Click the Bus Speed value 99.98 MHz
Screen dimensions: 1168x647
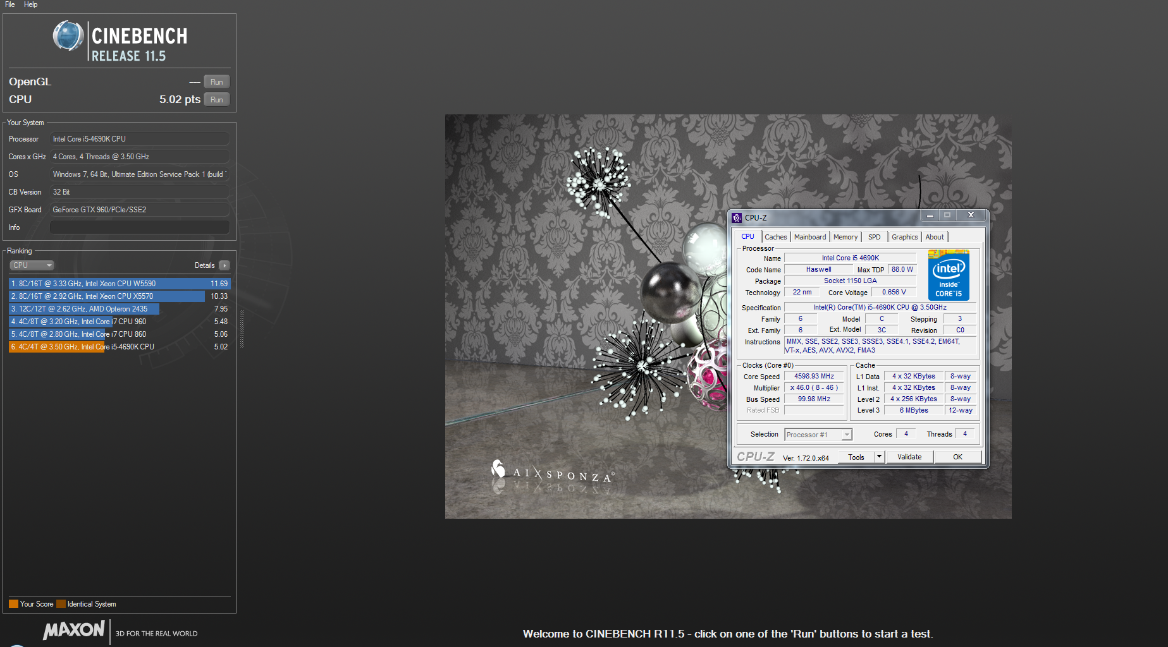(x=815, y=399)
